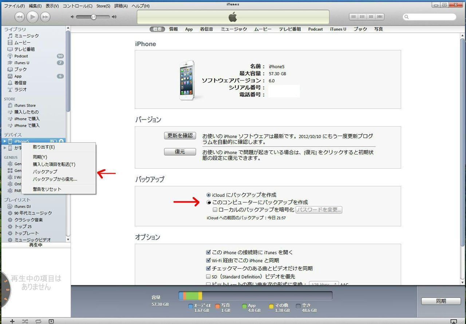466x324 pixels.
Task: Switch to the ムービー tab
Action: 263,29
